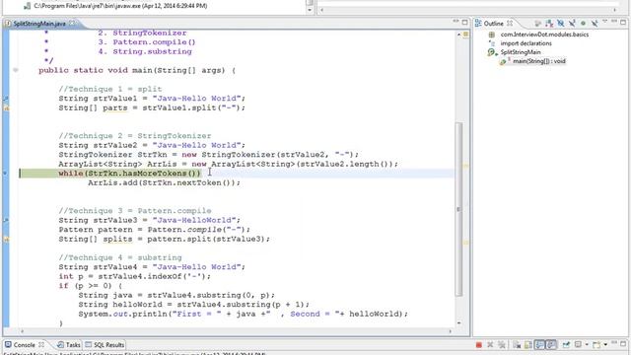Open the Outline View Menu triangle
Image resolution: width=631 pixels, height=355 pixels.
[604, 22]
